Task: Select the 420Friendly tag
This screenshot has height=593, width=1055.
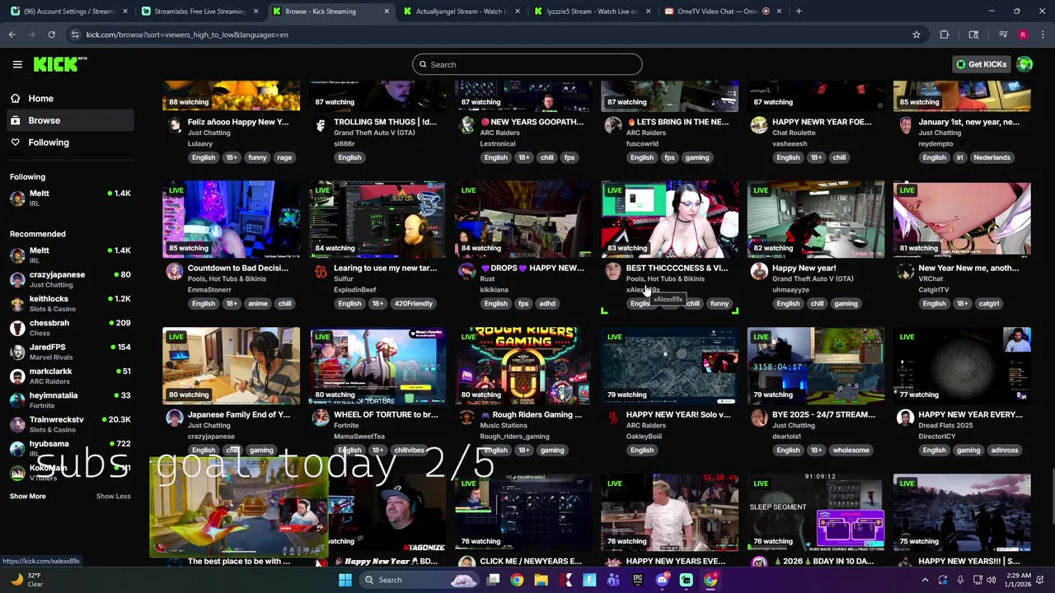Action: [413, 303]
